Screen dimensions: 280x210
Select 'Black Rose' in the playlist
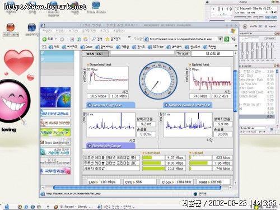(x=256, y=96)
